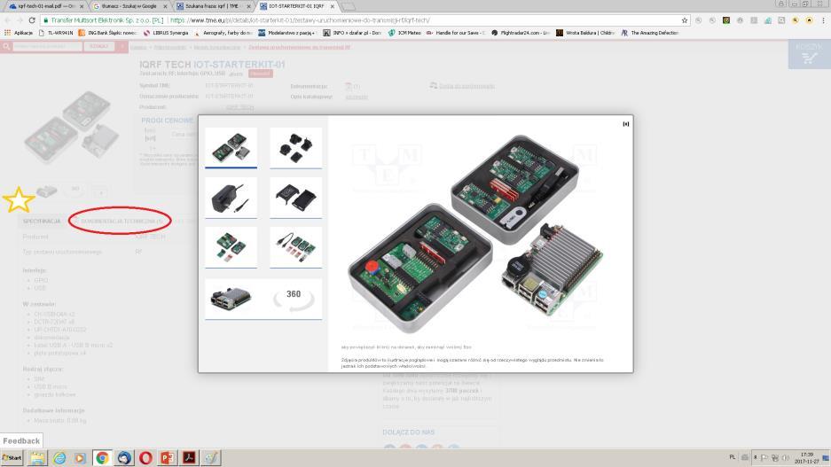Click the system tray clock
This screenshot has width=831, height=467.
point(807,458)
